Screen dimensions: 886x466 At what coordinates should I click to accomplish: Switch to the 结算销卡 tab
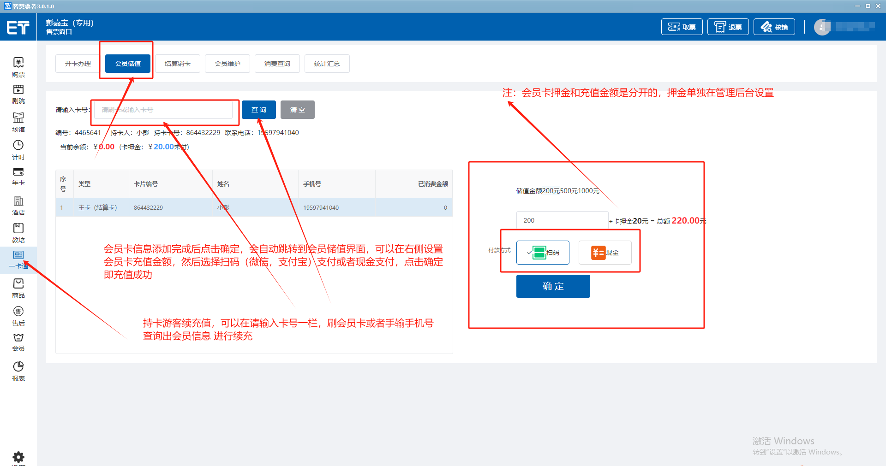[178, 64]
